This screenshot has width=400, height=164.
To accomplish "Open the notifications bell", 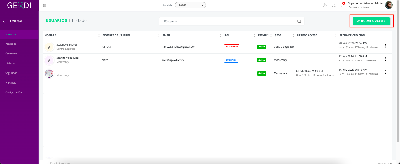I will (x=342, y=5).
